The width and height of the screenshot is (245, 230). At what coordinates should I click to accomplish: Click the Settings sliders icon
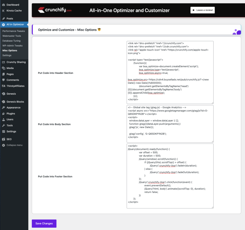coord(3,131)
